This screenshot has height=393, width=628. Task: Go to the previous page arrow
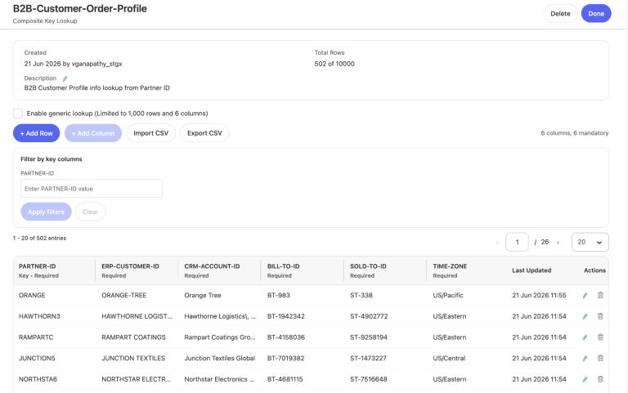pos(497,242)
